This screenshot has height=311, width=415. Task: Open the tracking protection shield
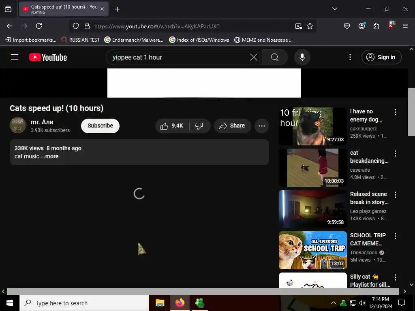pyautogui.click(x=76, y=26)
